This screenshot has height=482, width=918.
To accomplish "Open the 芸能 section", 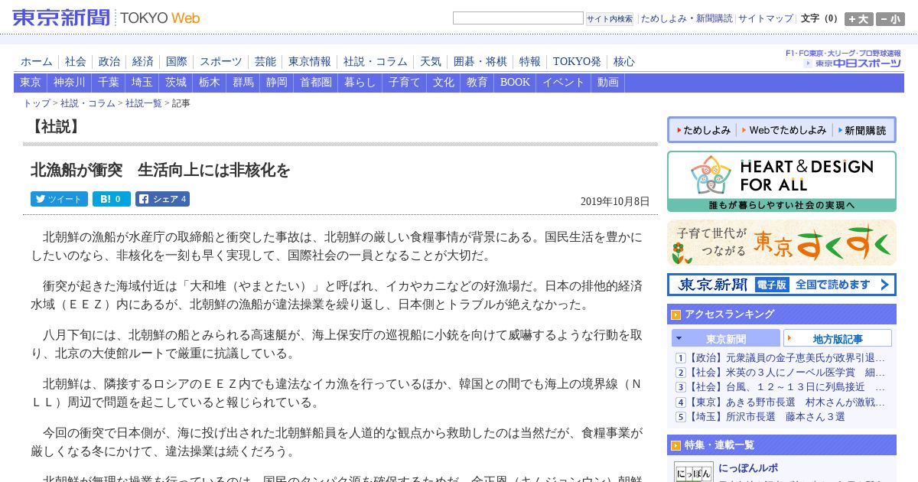I will coord(265,61).
